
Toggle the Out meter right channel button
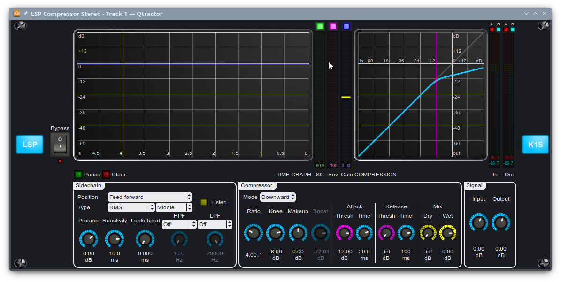tap(512, 30)
